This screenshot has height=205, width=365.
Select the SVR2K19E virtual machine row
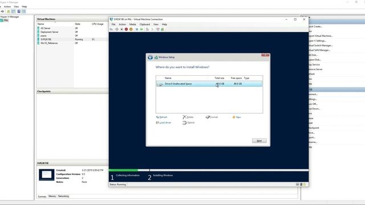[72, 39]
